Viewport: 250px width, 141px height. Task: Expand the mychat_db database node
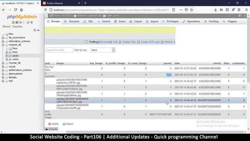3,63
